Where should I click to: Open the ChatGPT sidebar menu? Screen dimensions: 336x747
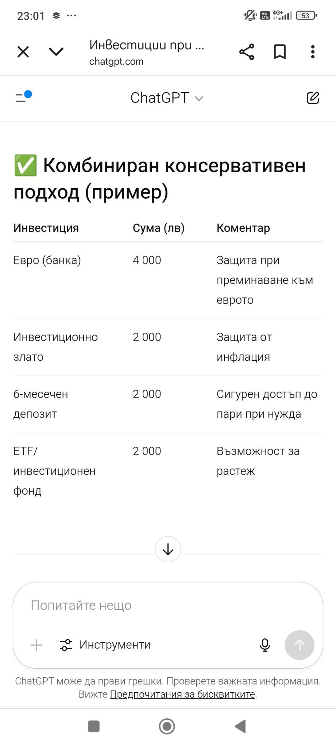pos(23,97)
